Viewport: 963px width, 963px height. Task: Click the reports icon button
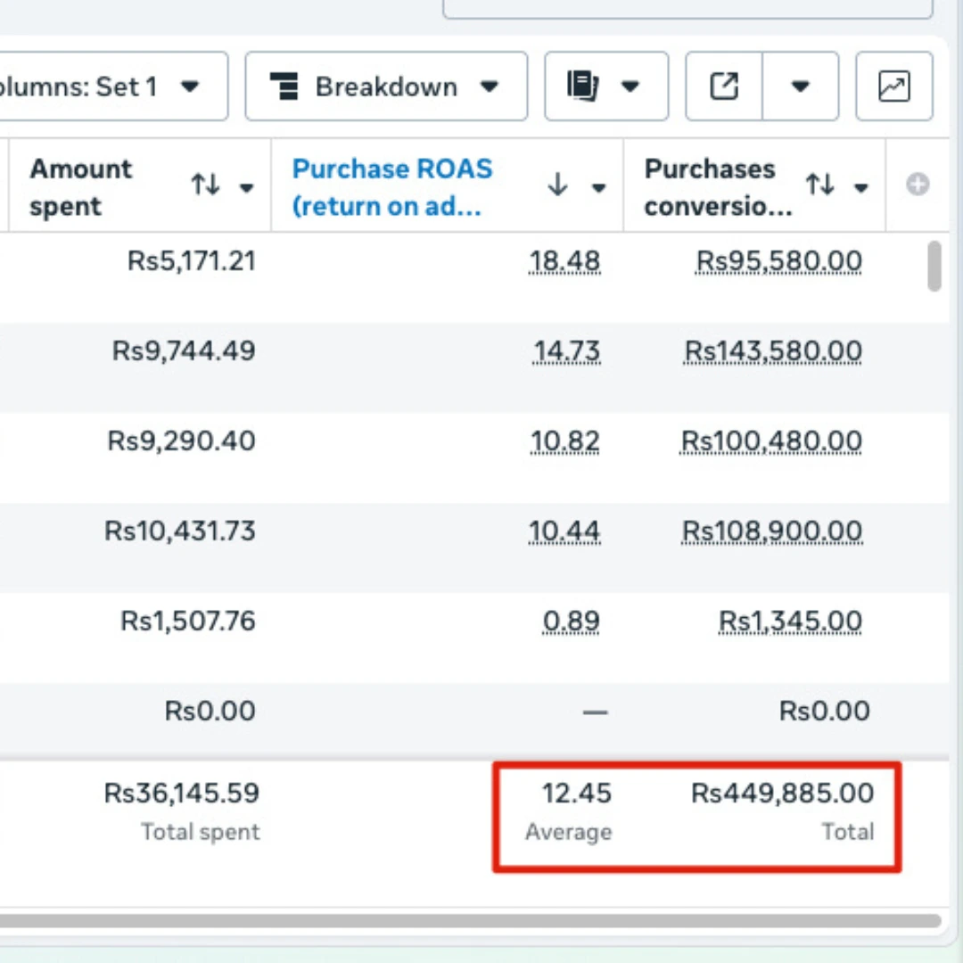click(583, 86)
